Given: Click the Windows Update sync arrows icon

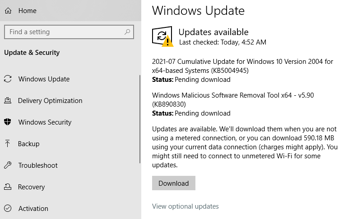Looking at the screenshot, I should coord(8,79).
